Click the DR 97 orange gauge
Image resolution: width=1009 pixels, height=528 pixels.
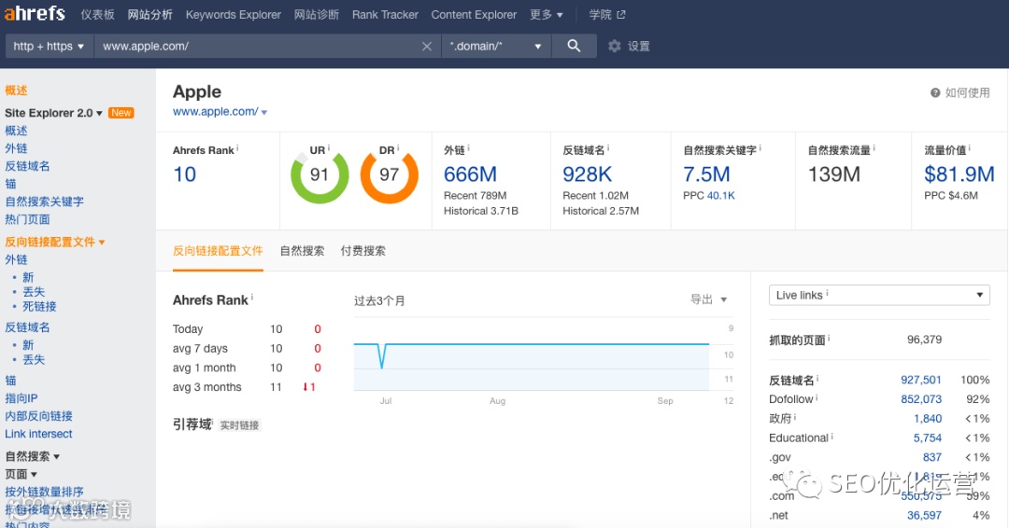tap(389, 175)
